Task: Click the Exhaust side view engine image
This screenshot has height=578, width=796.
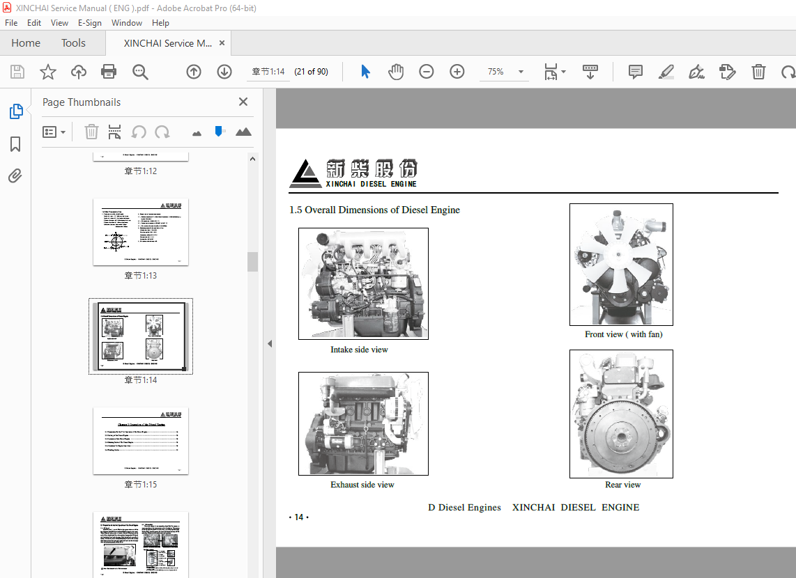Action: (363, 424)
